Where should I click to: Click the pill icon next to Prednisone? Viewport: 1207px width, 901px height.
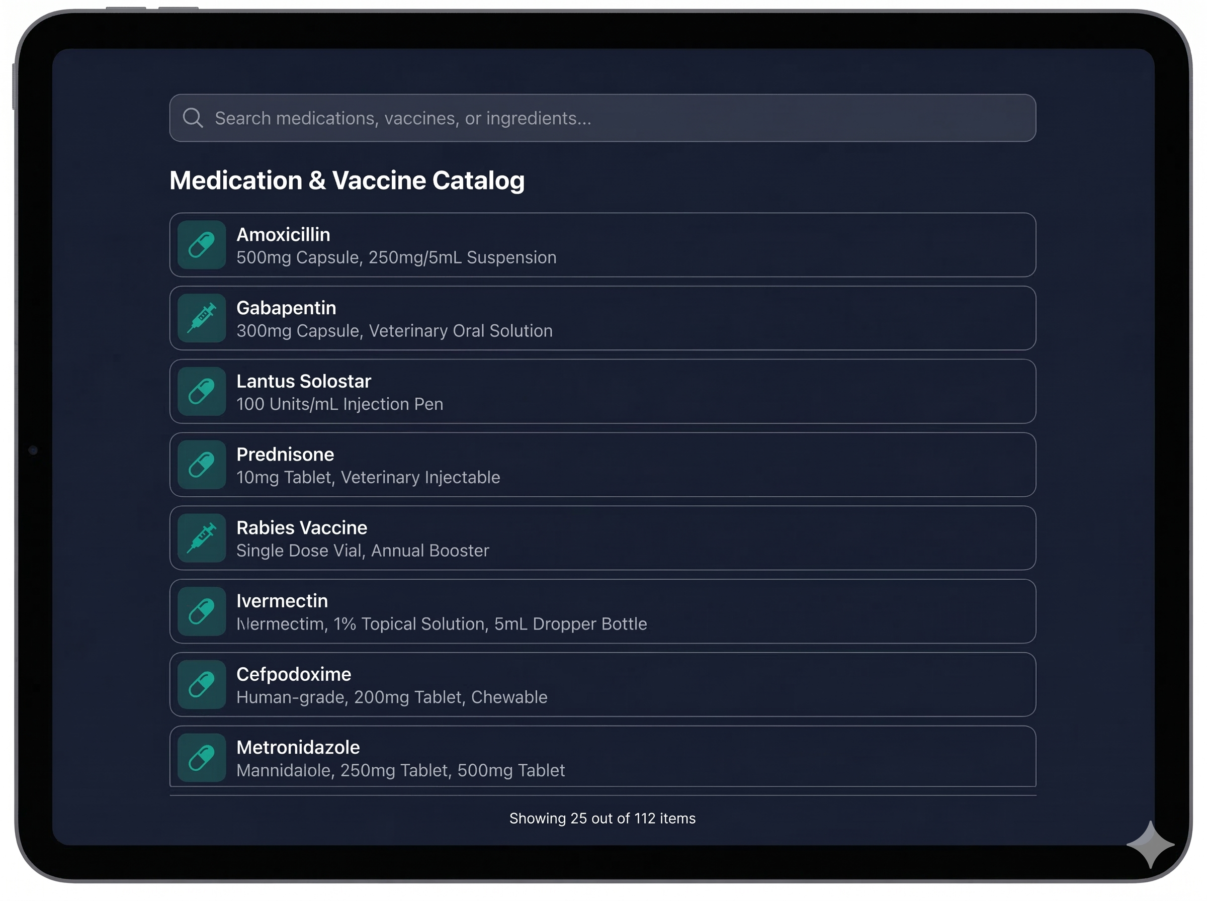[x=201, y=465]
